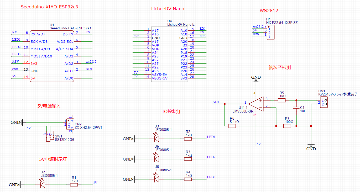The width and height of the screenshot is (360, 192).
Task: Click AD1 net label on U1 pin 2
Action: tap(89, 69)
